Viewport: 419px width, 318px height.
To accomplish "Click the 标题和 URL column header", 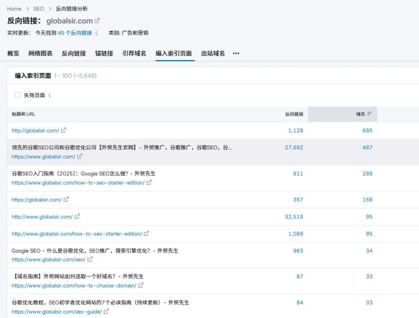I will (x=23, y=114).
